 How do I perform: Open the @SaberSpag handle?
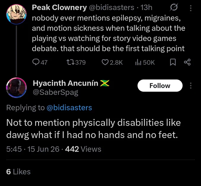click(56, 92)
